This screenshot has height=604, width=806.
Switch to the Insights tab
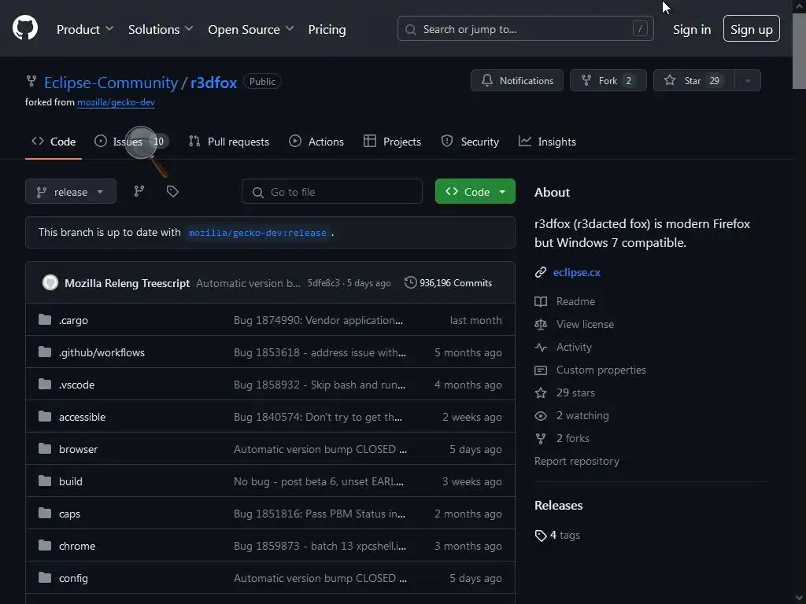[x=547, y=142]
